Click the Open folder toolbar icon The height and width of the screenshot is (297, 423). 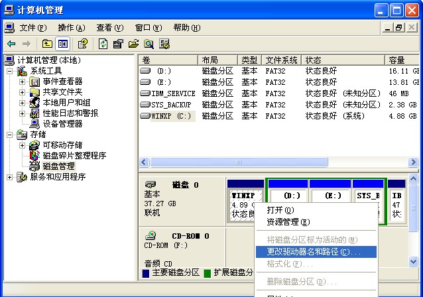[133, 44]
